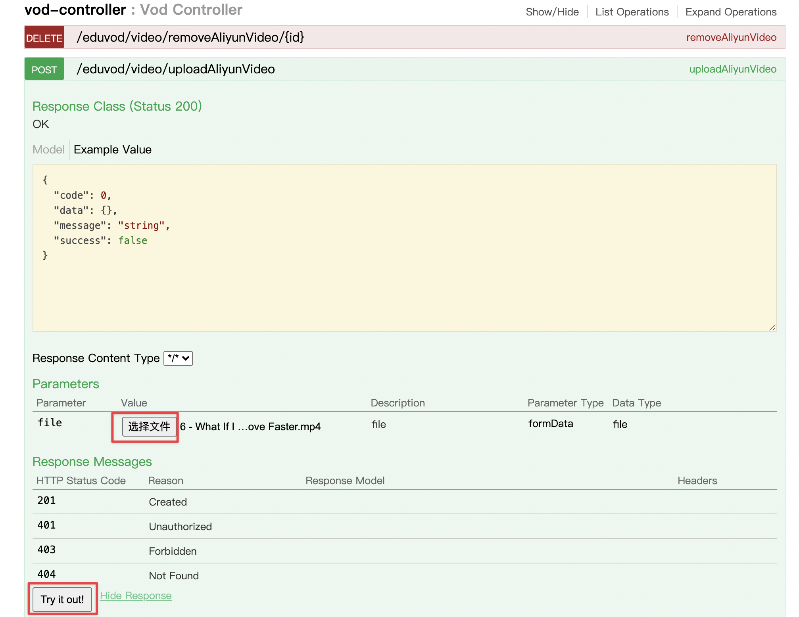Open the Response Content Type dropdown

click(178, 358)
